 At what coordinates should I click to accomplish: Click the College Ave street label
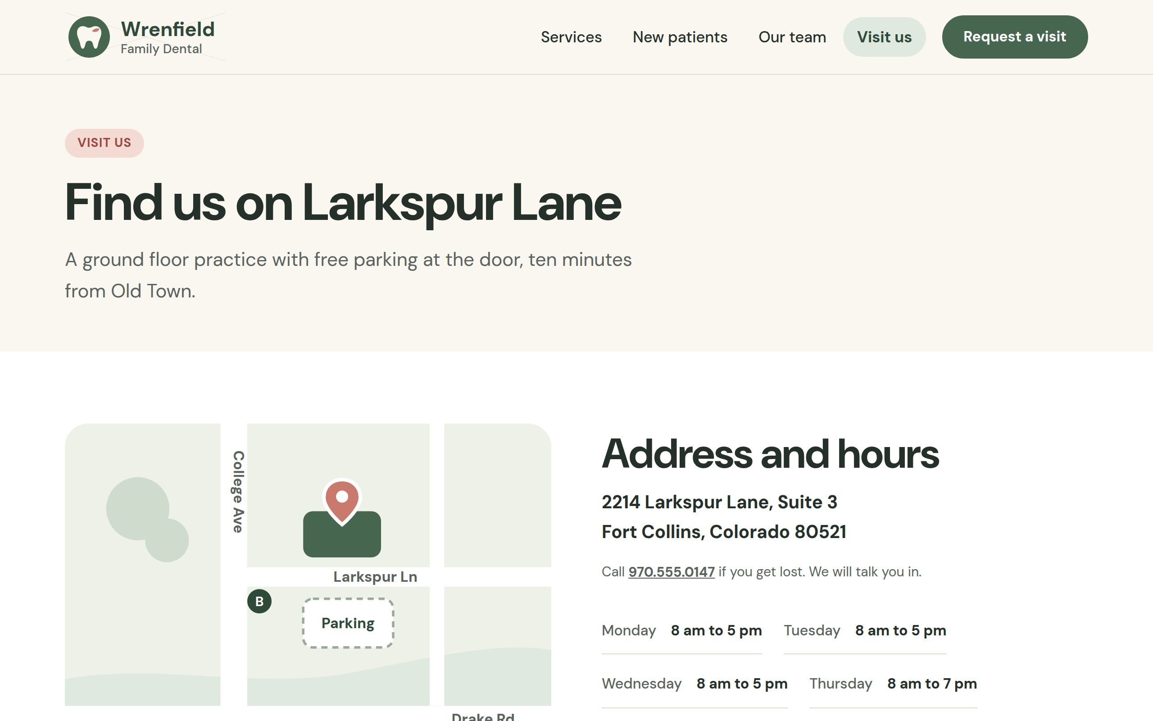click(x=238, y=492)
